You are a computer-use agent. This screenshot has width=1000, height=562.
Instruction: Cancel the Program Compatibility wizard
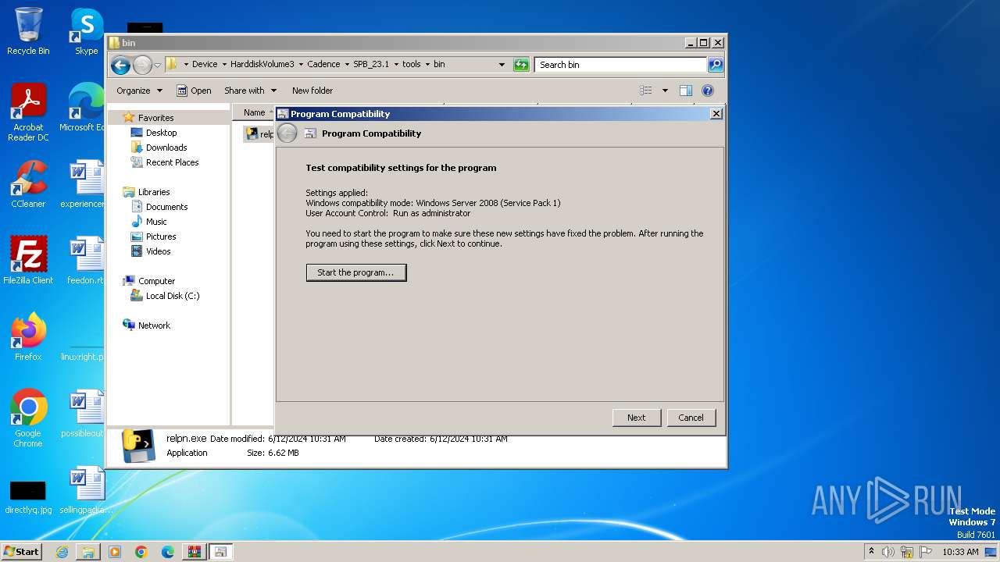coord(691,418)
